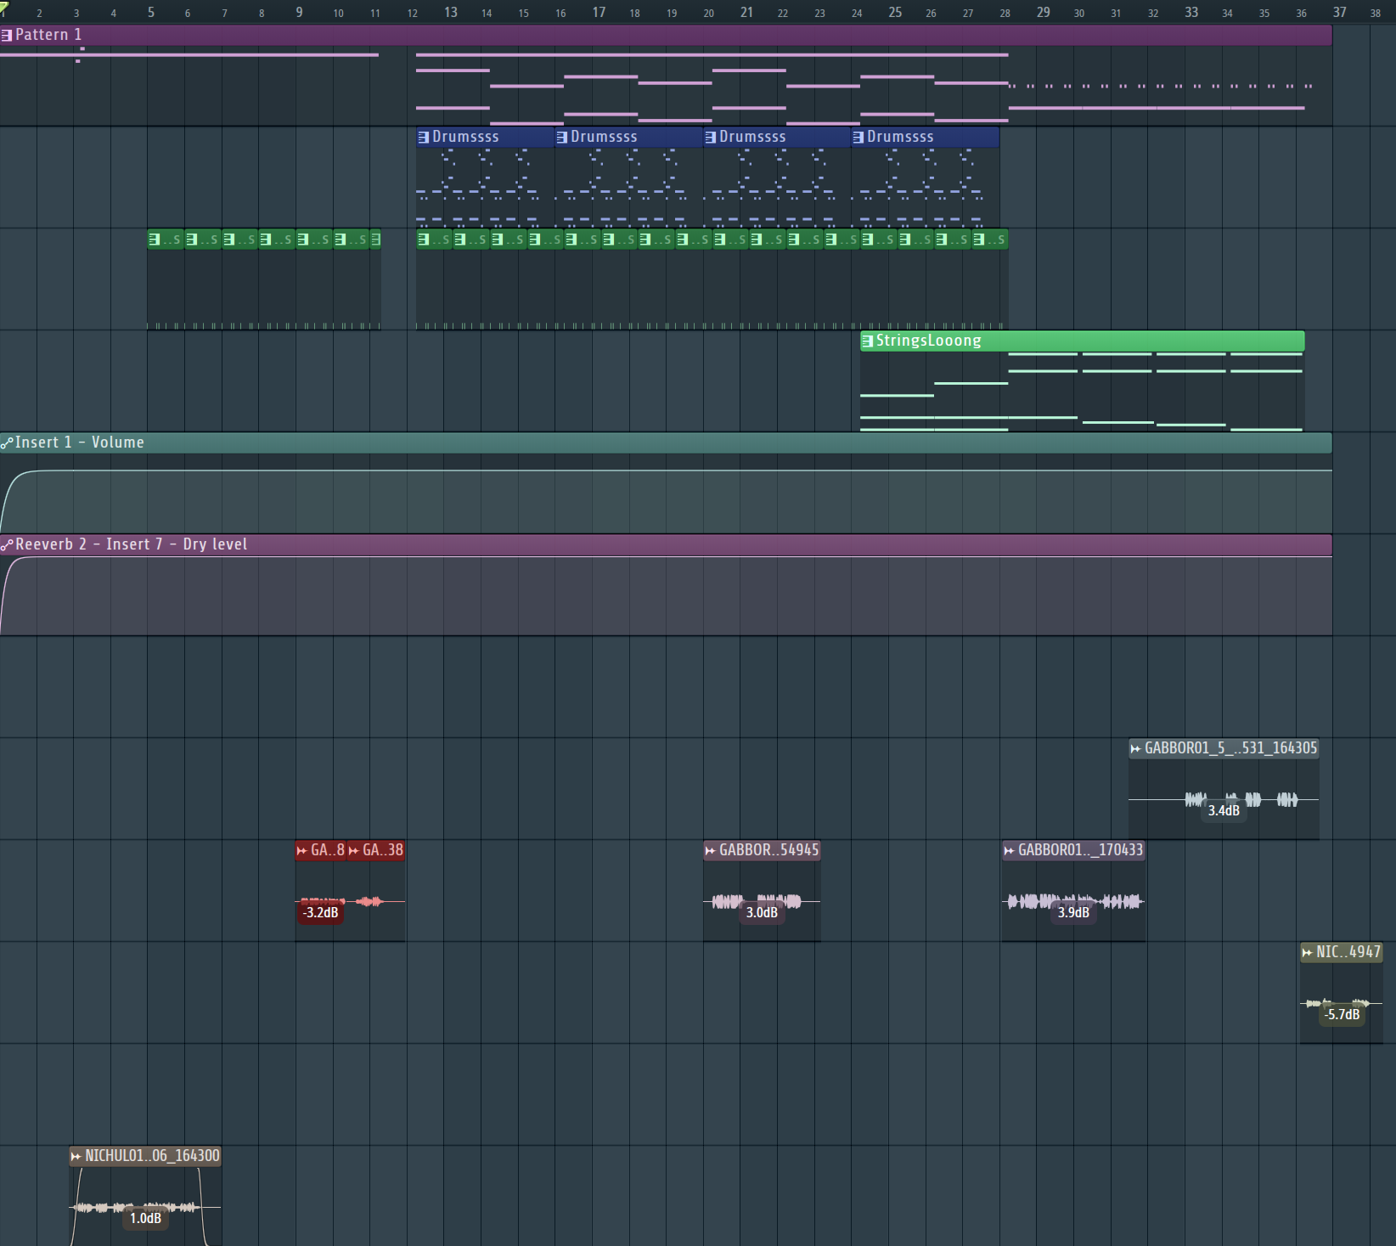The image size is (1396, 1246).
Task: Click the menu icon of the Drumssss clip at bar 24
Action: pyautogui.click(x=858, y=137)
